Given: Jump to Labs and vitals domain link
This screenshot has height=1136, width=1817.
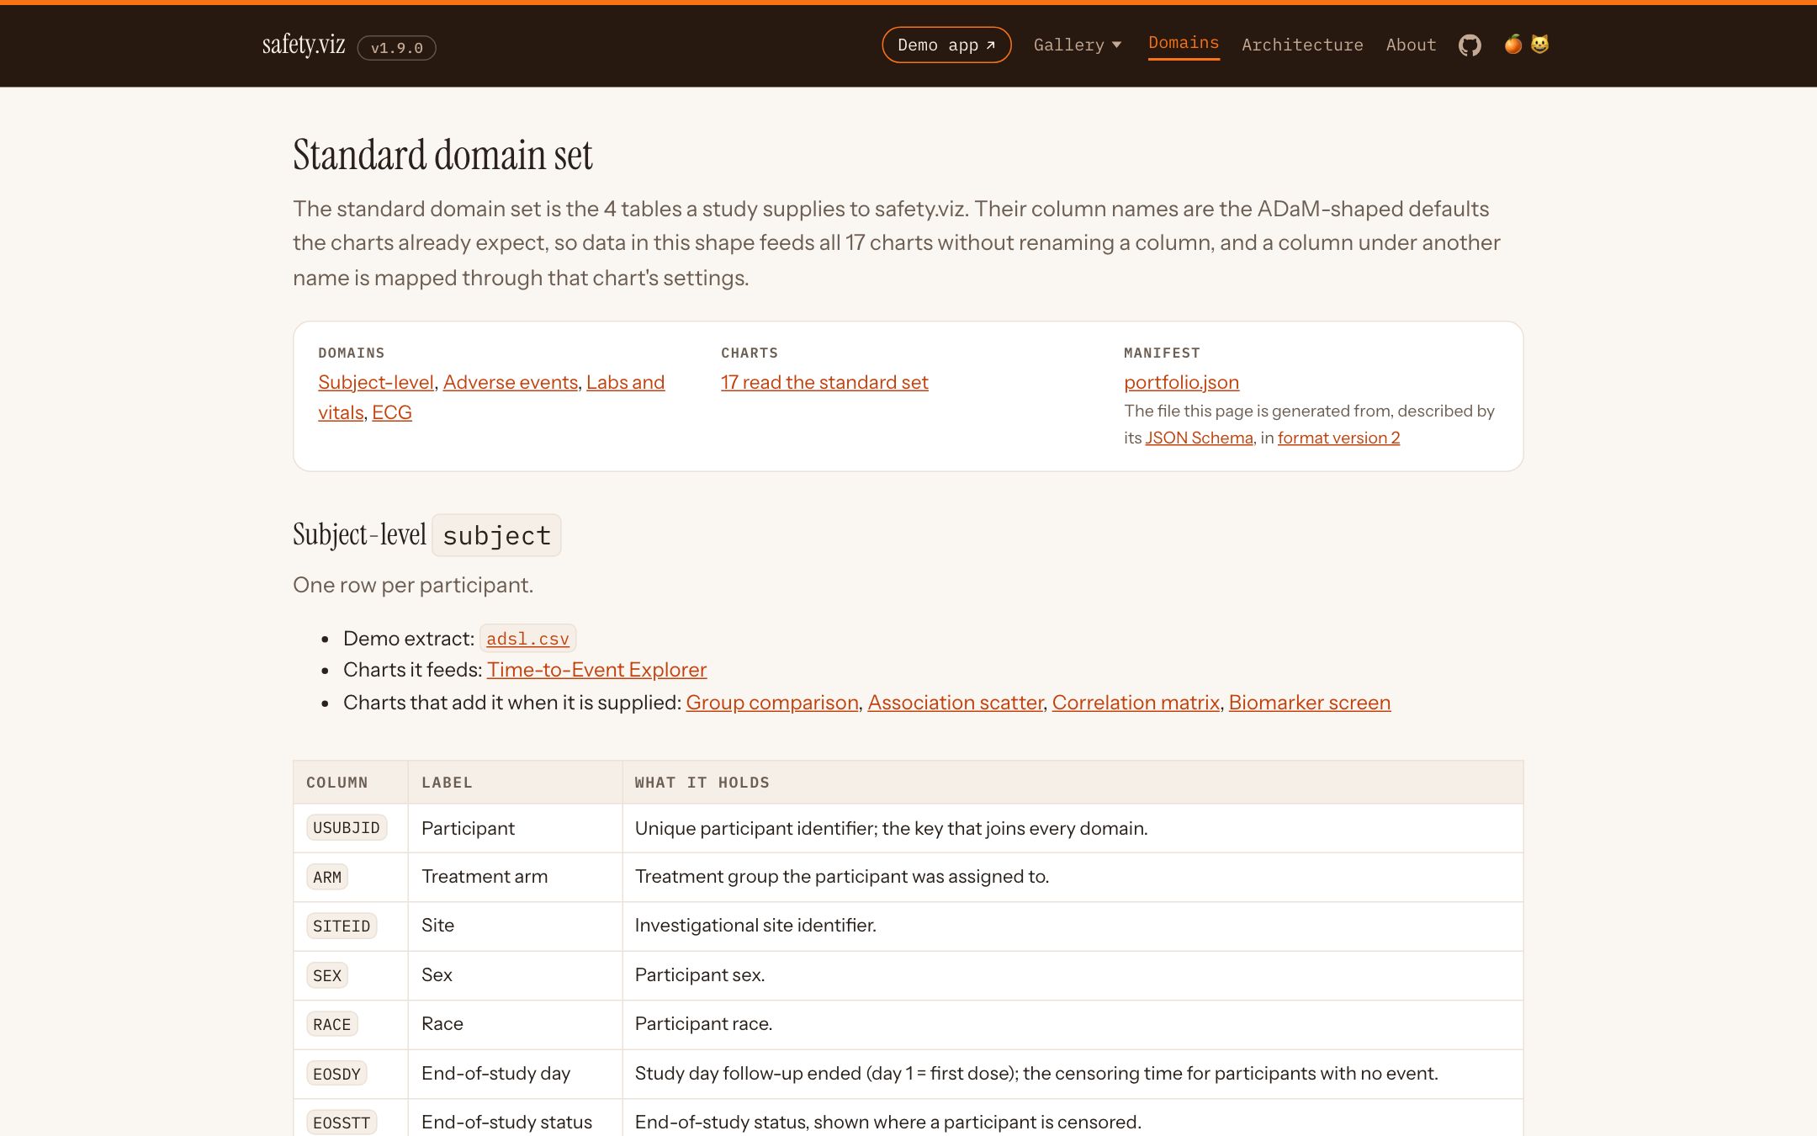Looking at the screenshot, I should tap(625, 382).
